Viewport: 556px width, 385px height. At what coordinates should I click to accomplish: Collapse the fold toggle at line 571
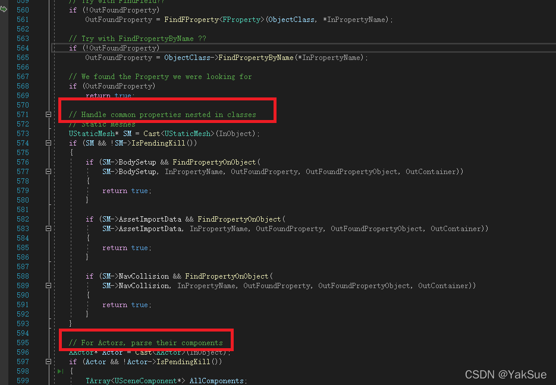pyautogui.click(x=49, y=115)
